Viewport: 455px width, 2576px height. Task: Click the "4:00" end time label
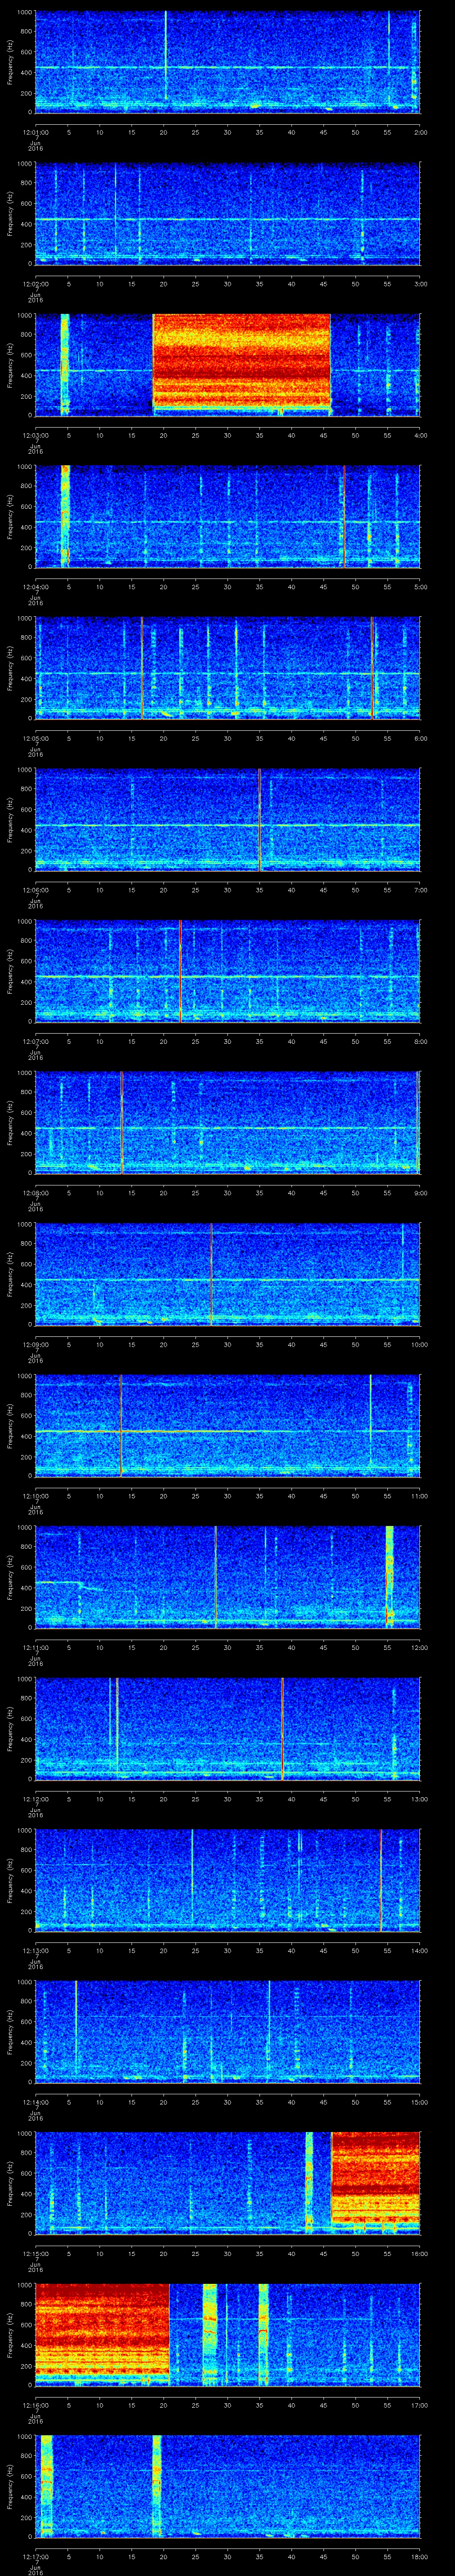click(x=420, y=435)
